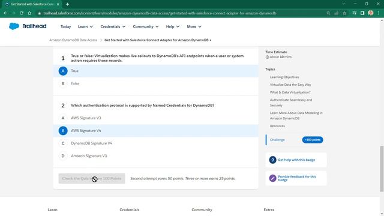Image resolution: width=384 pixels, height=216 pixels.
Task: Click the Amazon DynamoDB Data Access breadcrumb
Action: click(x=73, y=40)
